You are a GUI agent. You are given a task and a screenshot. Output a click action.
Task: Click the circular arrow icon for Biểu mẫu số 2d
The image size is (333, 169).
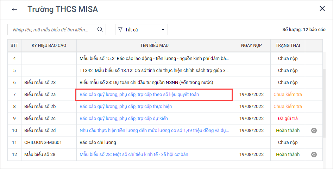coord(314,131)
